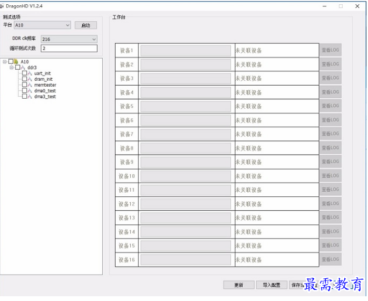
Task: Collapse the A10 tree node
Action: (4, 62)
